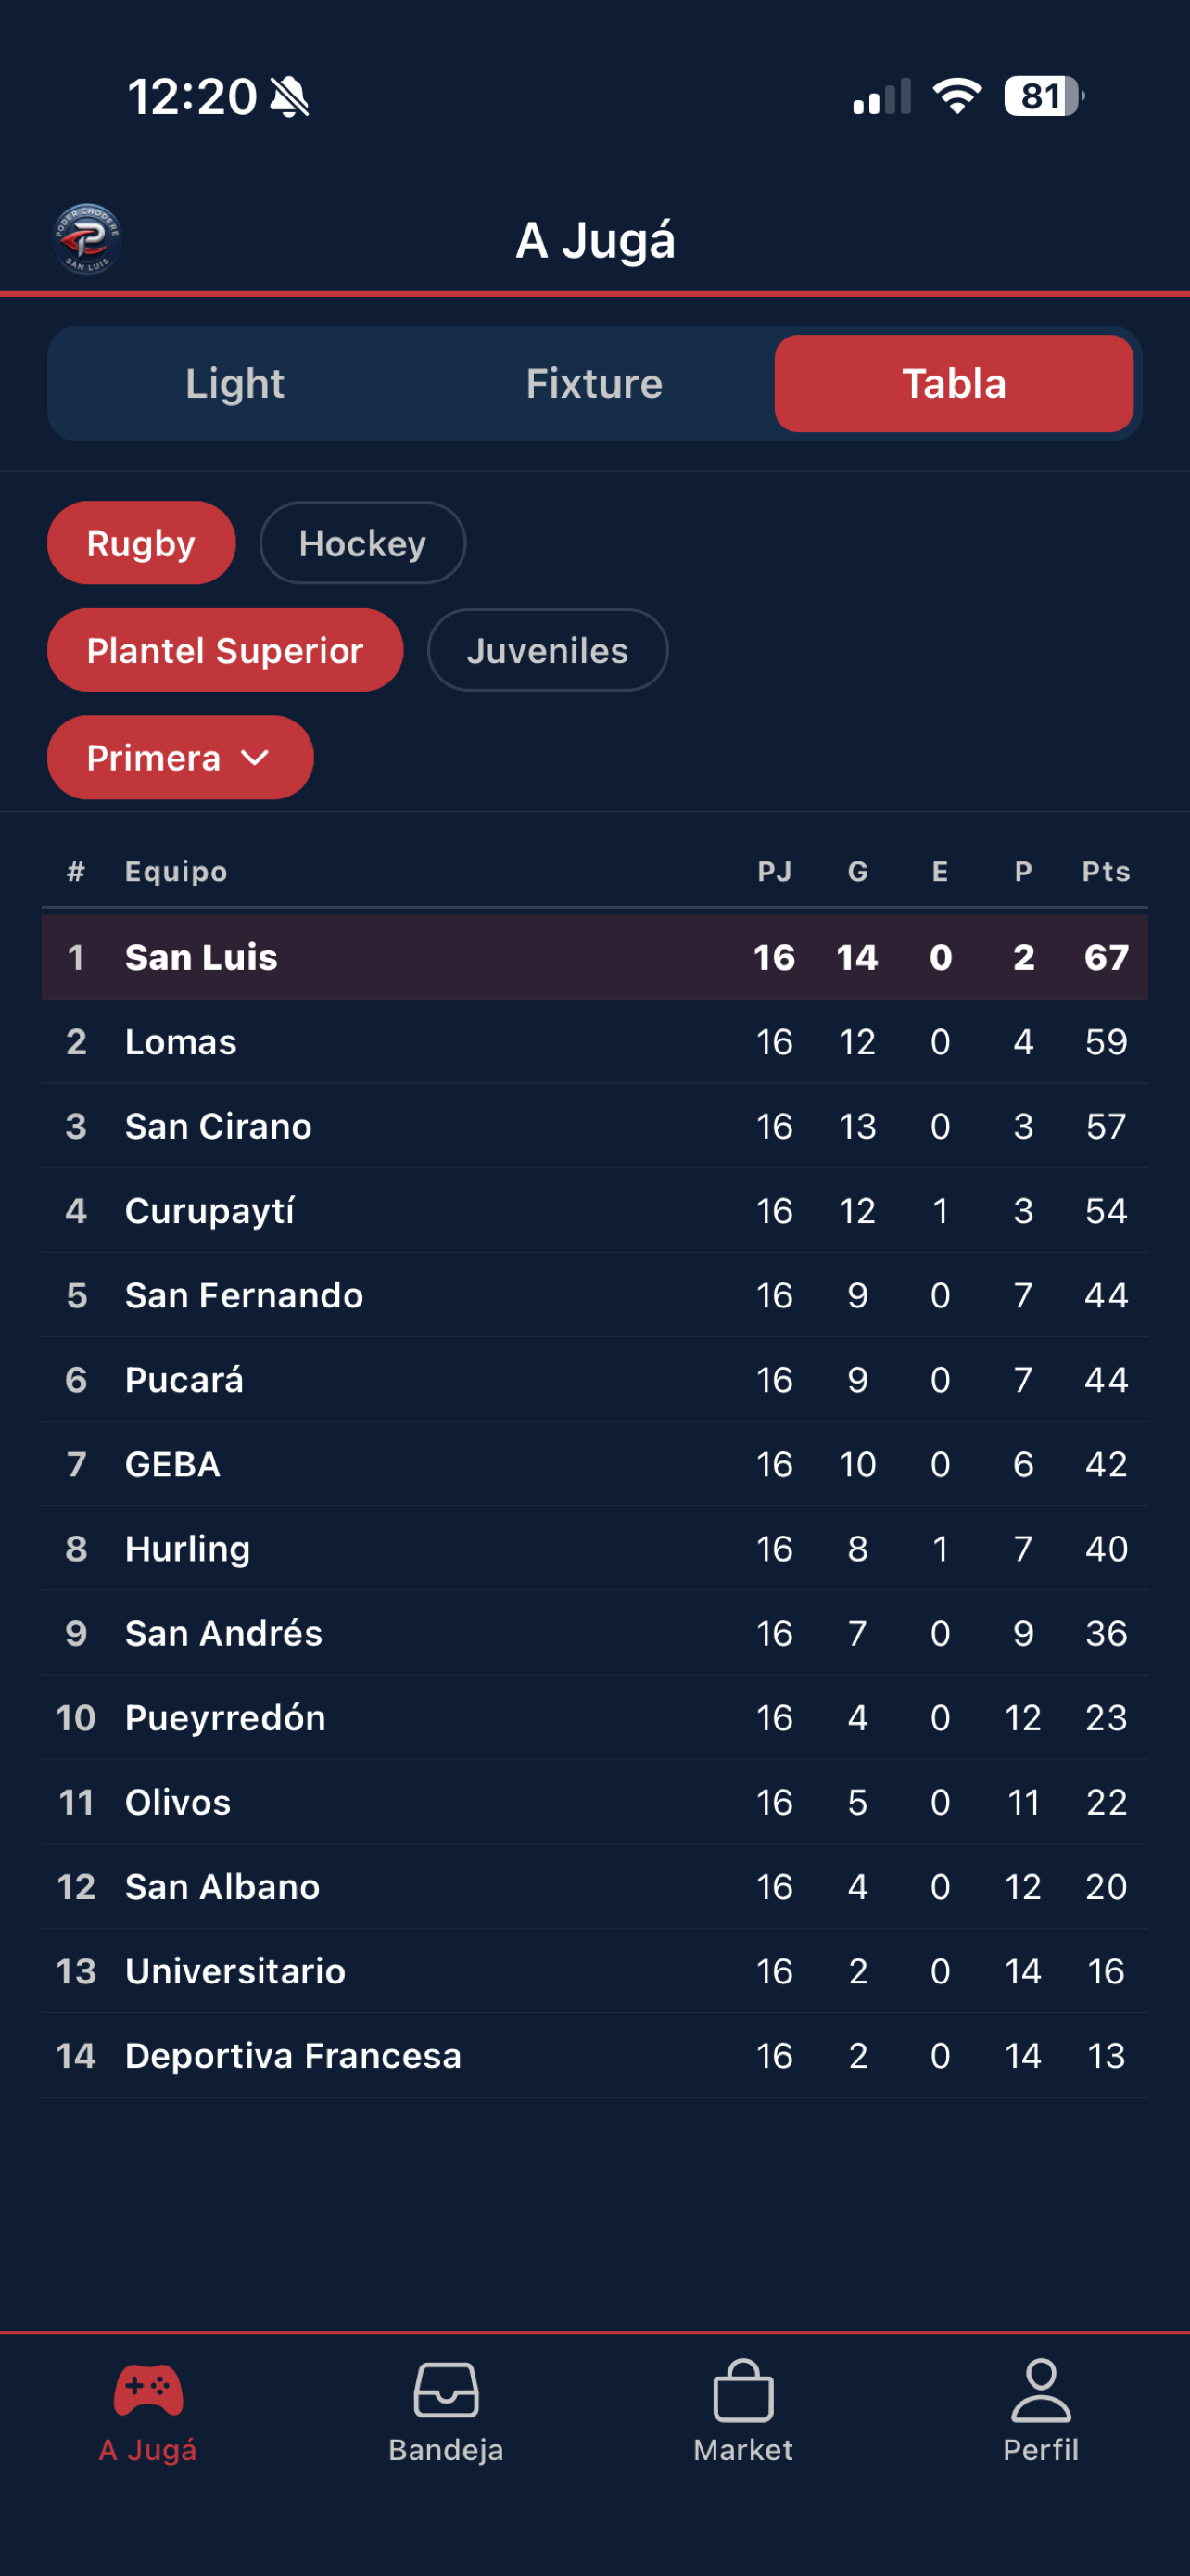Image resolution: width=1190 pixels, height=2576 pixels.
Task: Tap the Wi-Fi status icon
Action: [x=957, y=96]
